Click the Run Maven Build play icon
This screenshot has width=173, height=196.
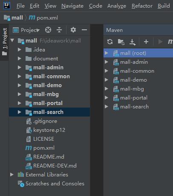click(x=160, y=42)
